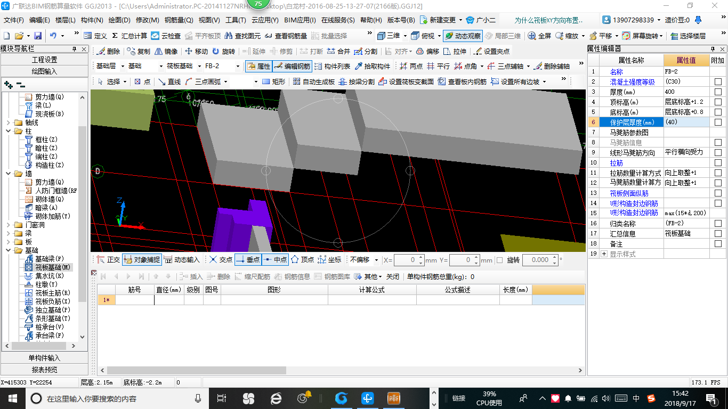Screen dimensions: 728x409
Task: Open the 工具(T) menu
Action: click(x=236, y=20)
